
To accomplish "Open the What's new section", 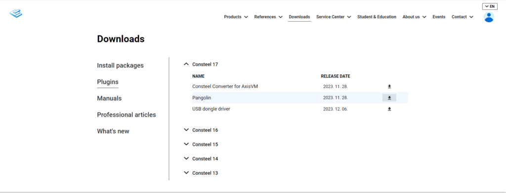I will pyautogui.click(x=113, y=131).
